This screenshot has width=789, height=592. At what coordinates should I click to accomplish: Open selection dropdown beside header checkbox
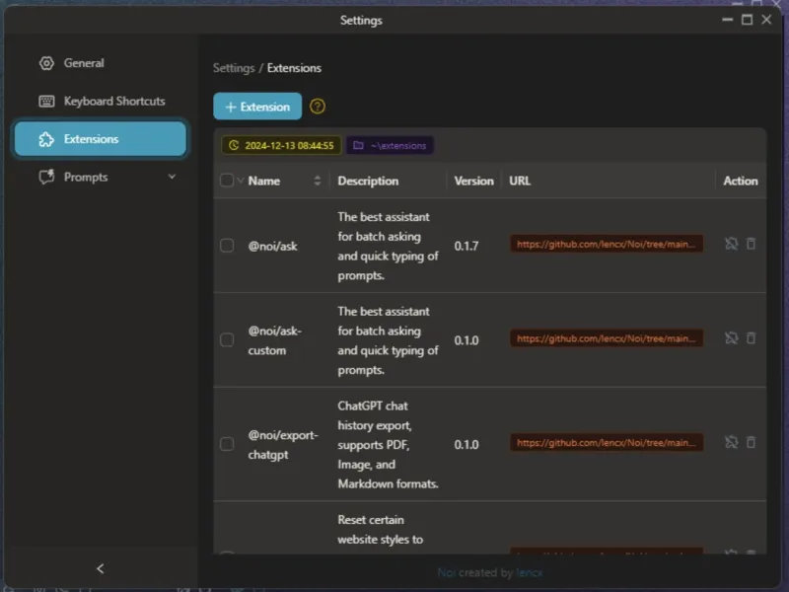[x=241, y=181]
